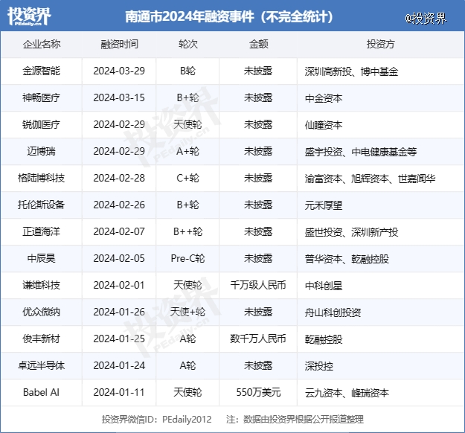Click the amount 千万级人民币
This screenshot has height=433, width=465.
click(258, 285)
